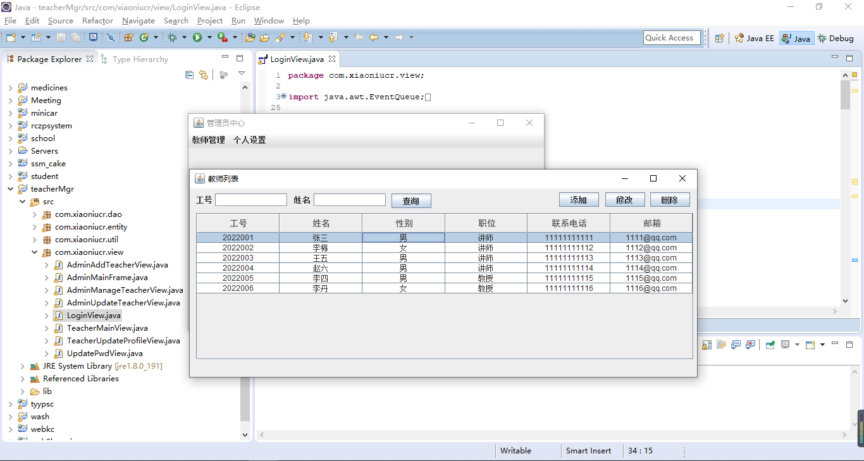Open the Project menu
864x461 pixels.
coord(210,21)
